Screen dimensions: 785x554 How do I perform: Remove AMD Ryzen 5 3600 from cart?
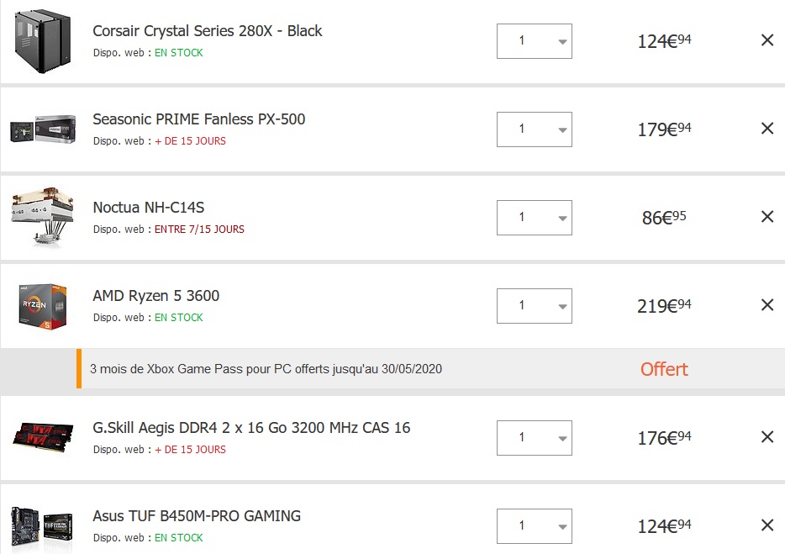[767, 304]
